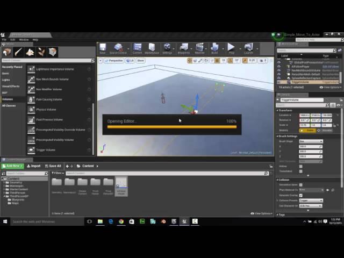344x258 pixels.
Task: Click the Add New button
Action: [x=12, y=166]
